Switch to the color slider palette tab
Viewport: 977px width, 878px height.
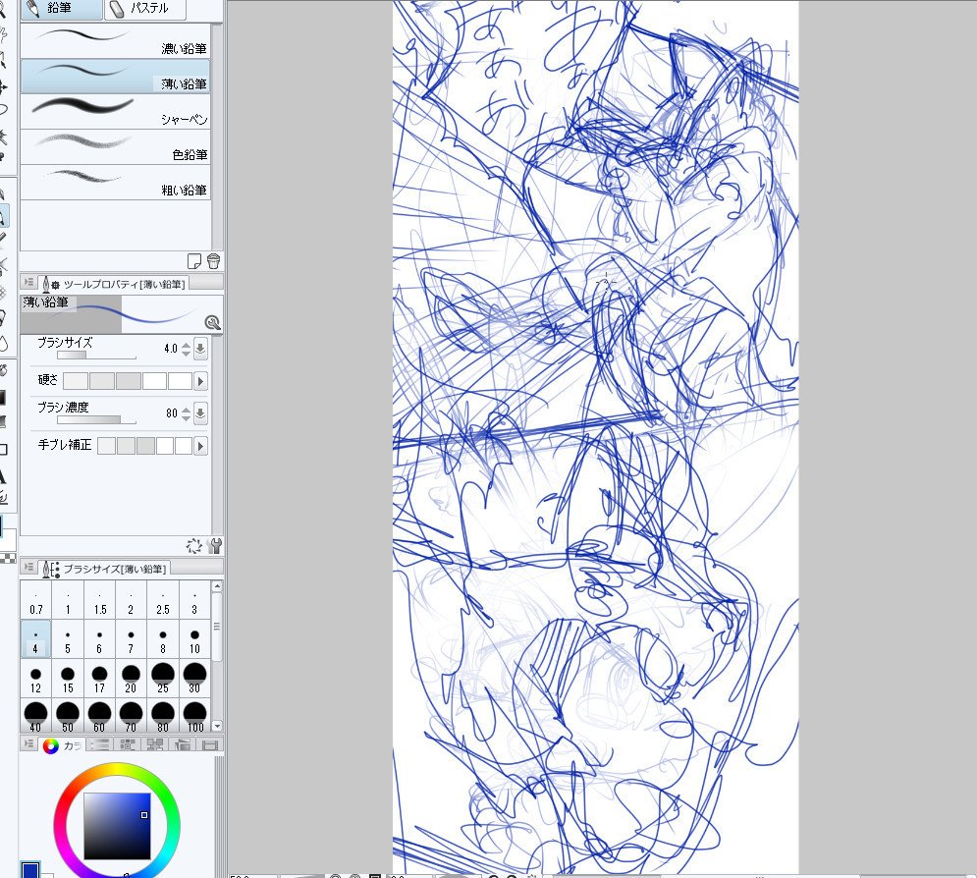click(98, 744)
